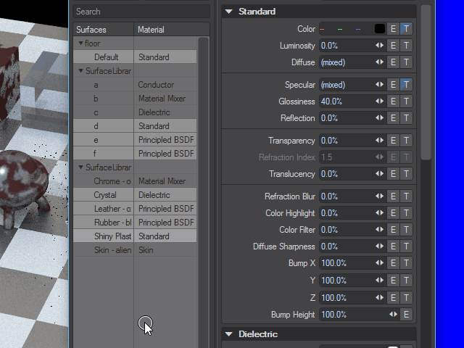This screenshot has width=464, height=348.
Task: Open texture editor for Transparency
Action: 406,141
